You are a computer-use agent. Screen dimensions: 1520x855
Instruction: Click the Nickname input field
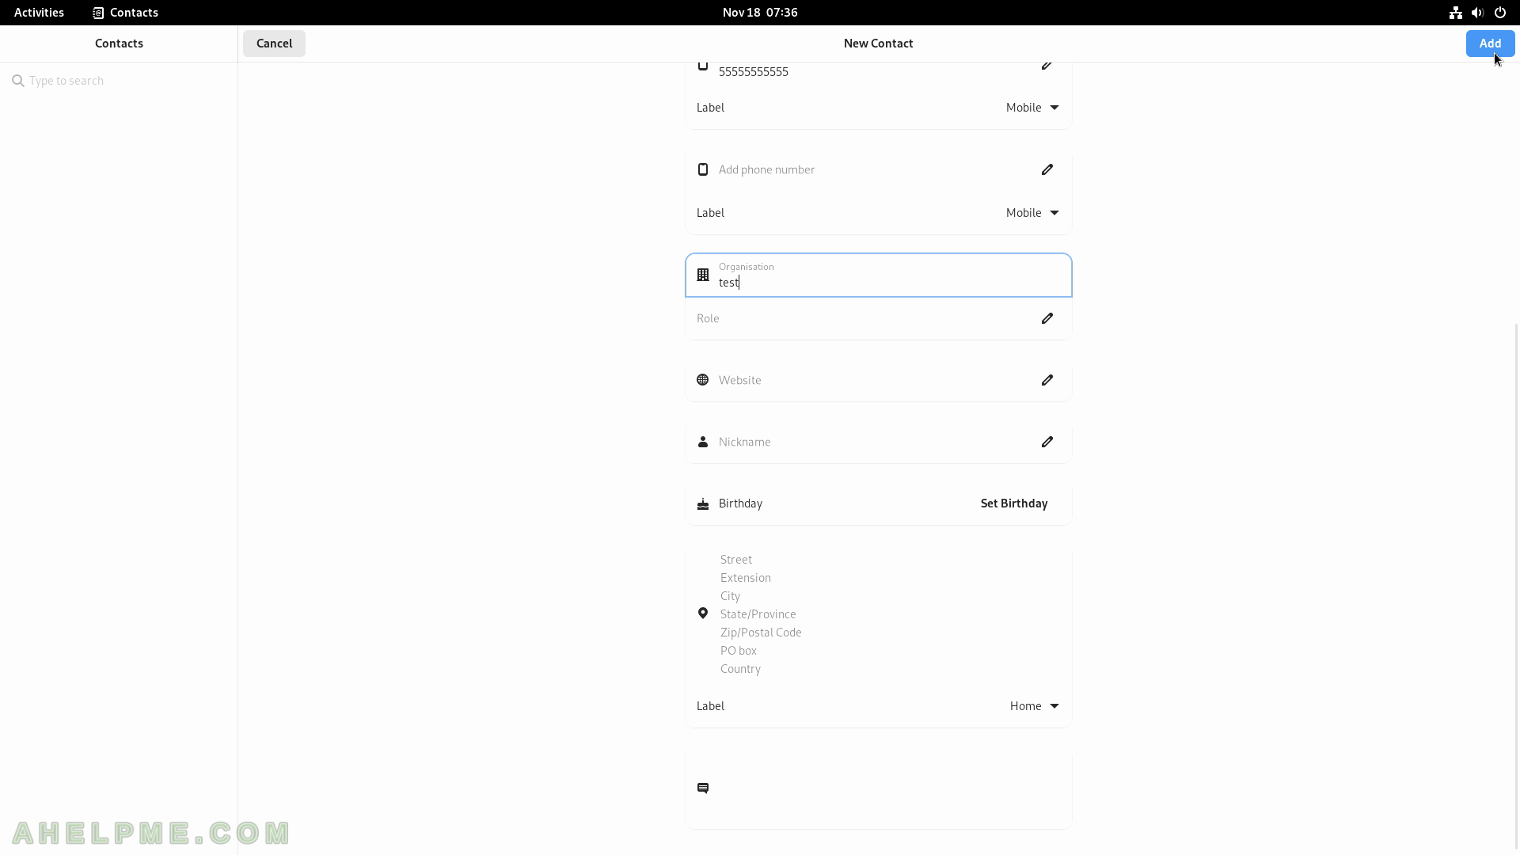tap(878, 442)
